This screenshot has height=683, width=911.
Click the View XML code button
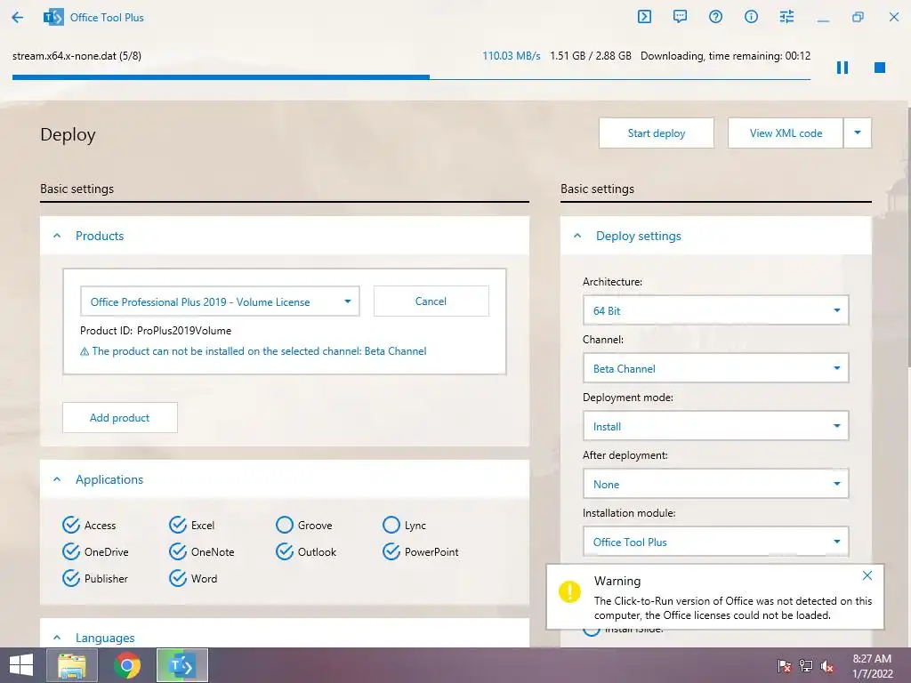[786, 133]
